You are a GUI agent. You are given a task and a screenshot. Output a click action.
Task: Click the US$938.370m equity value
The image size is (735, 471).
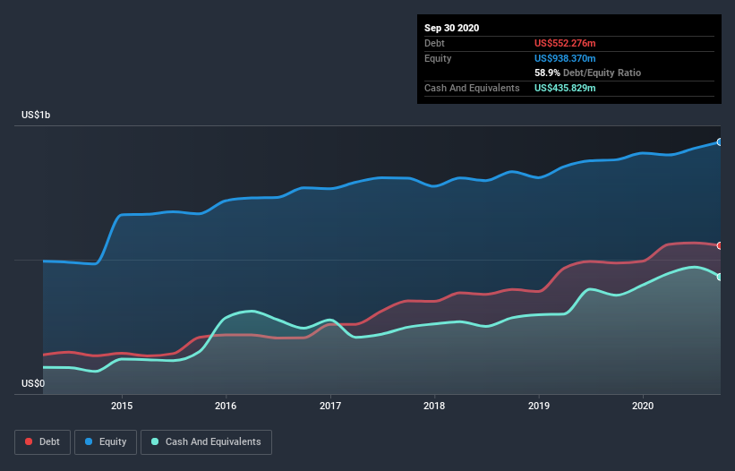pyautogui.click(x=565, y=58)
